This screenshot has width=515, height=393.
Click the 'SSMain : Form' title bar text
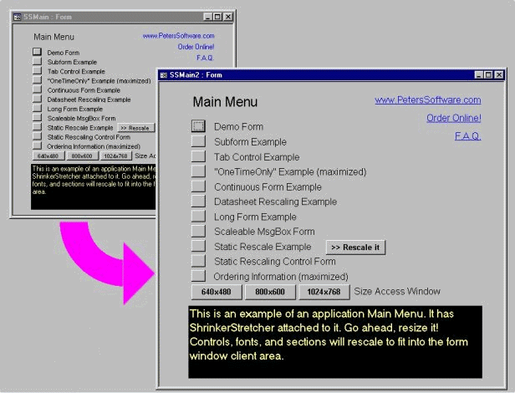tap(48, 17)
